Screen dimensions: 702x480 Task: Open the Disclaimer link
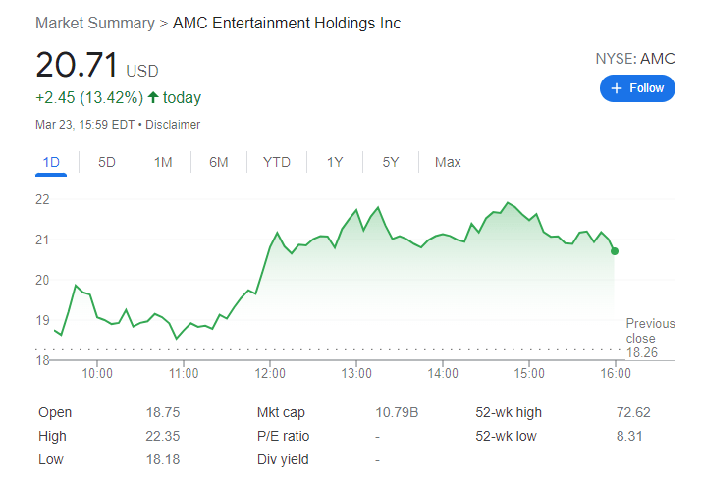[173, 125]
